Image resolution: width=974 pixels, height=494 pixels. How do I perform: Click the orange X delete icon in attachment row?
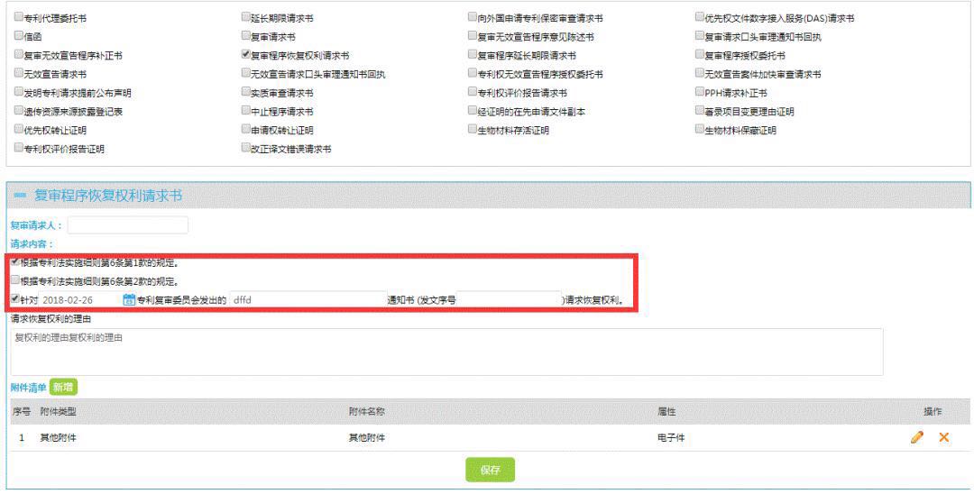point(943,437)
